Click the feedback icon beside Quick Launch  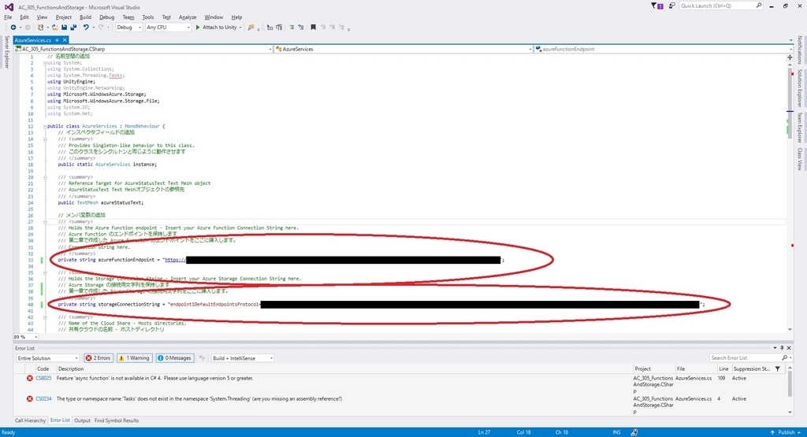pyautogui.click(x=672, y=6)
